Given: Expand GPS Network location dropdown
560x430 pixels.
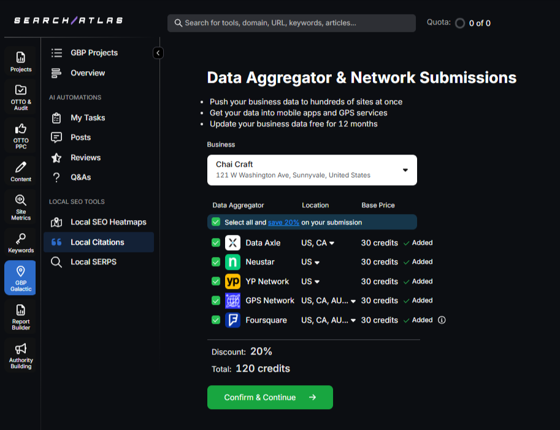Looking at the screenshot, I should (329, 301).
